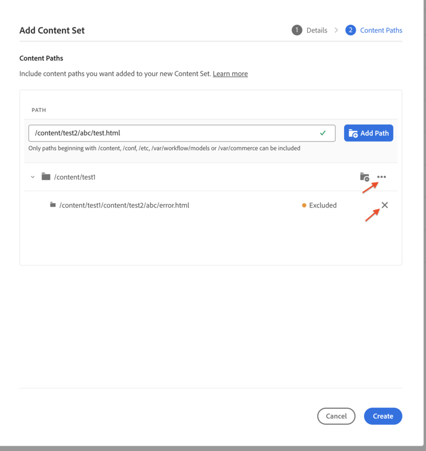Click the exclude sub-path folder icon
The height and width of the screenshot is (451, 426).
(364, 177)
